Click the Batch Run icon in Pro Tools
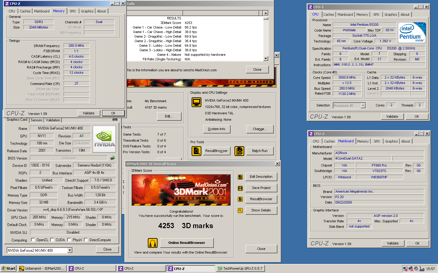438x273 pixels. tap(239, 151)
